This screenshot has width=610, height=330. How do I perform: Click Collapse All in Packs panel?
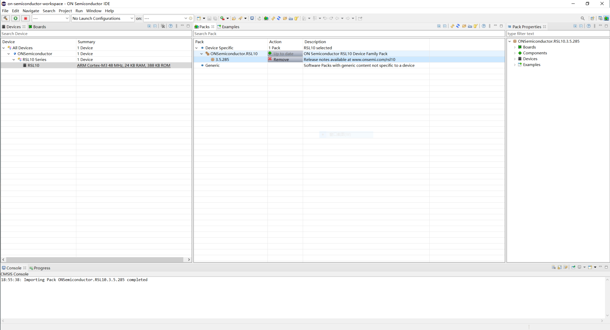[445, 26]
